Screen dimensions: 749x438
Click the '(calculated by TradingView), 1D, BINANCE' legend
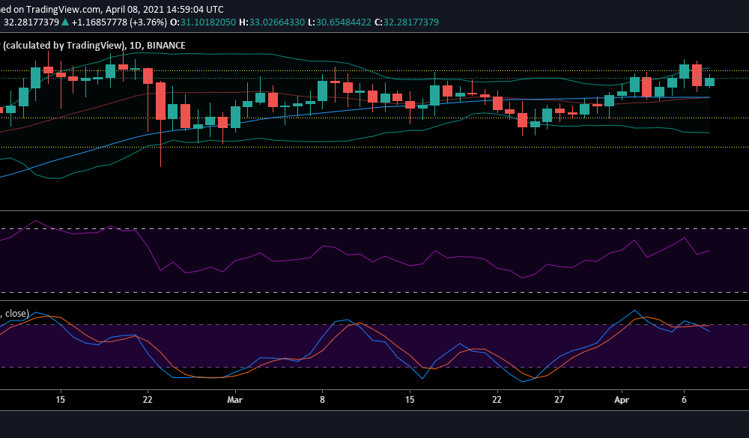tap(93, 46)
